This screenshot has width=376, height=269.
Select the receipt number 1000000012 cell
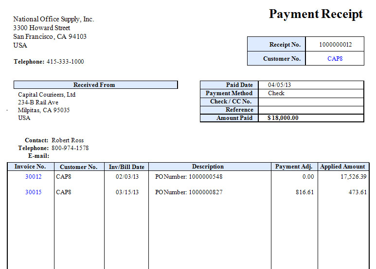[x=335, y=45]
